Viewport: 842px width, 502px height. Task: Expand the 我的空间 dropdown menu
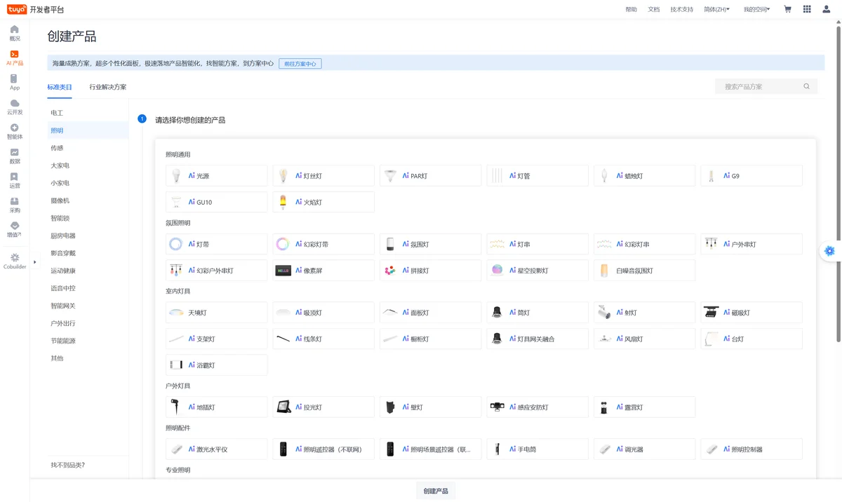pos(756,9)
